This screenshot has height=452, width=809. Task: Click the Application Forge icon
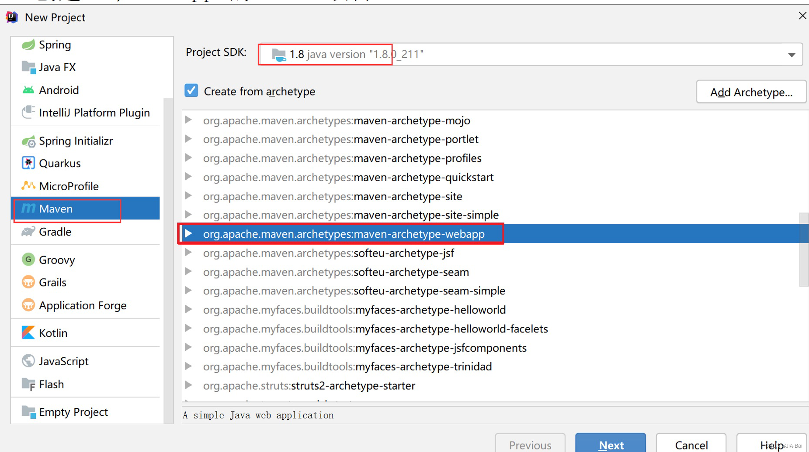coord(28,305)
